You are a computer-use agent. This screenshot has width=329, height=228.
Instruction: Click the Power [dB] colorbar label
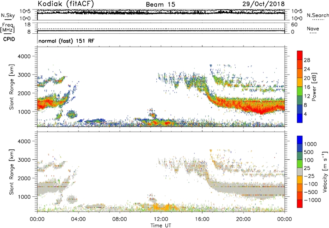pyautogui.click(x=314, y=87)
